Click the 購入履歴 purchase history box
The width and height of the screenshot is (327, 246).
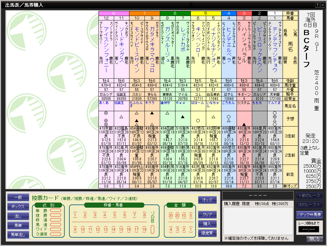click(x=258, y=221)
